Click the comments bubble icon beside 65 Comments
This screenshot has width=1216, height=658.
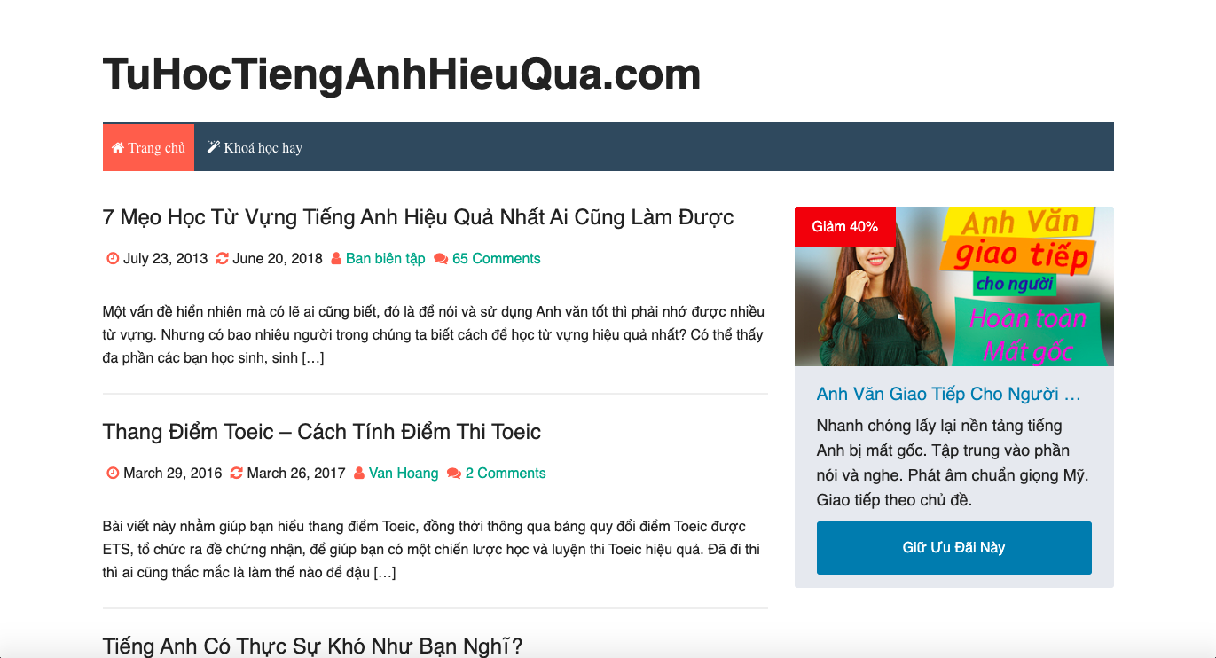click(x=441, y=259)
